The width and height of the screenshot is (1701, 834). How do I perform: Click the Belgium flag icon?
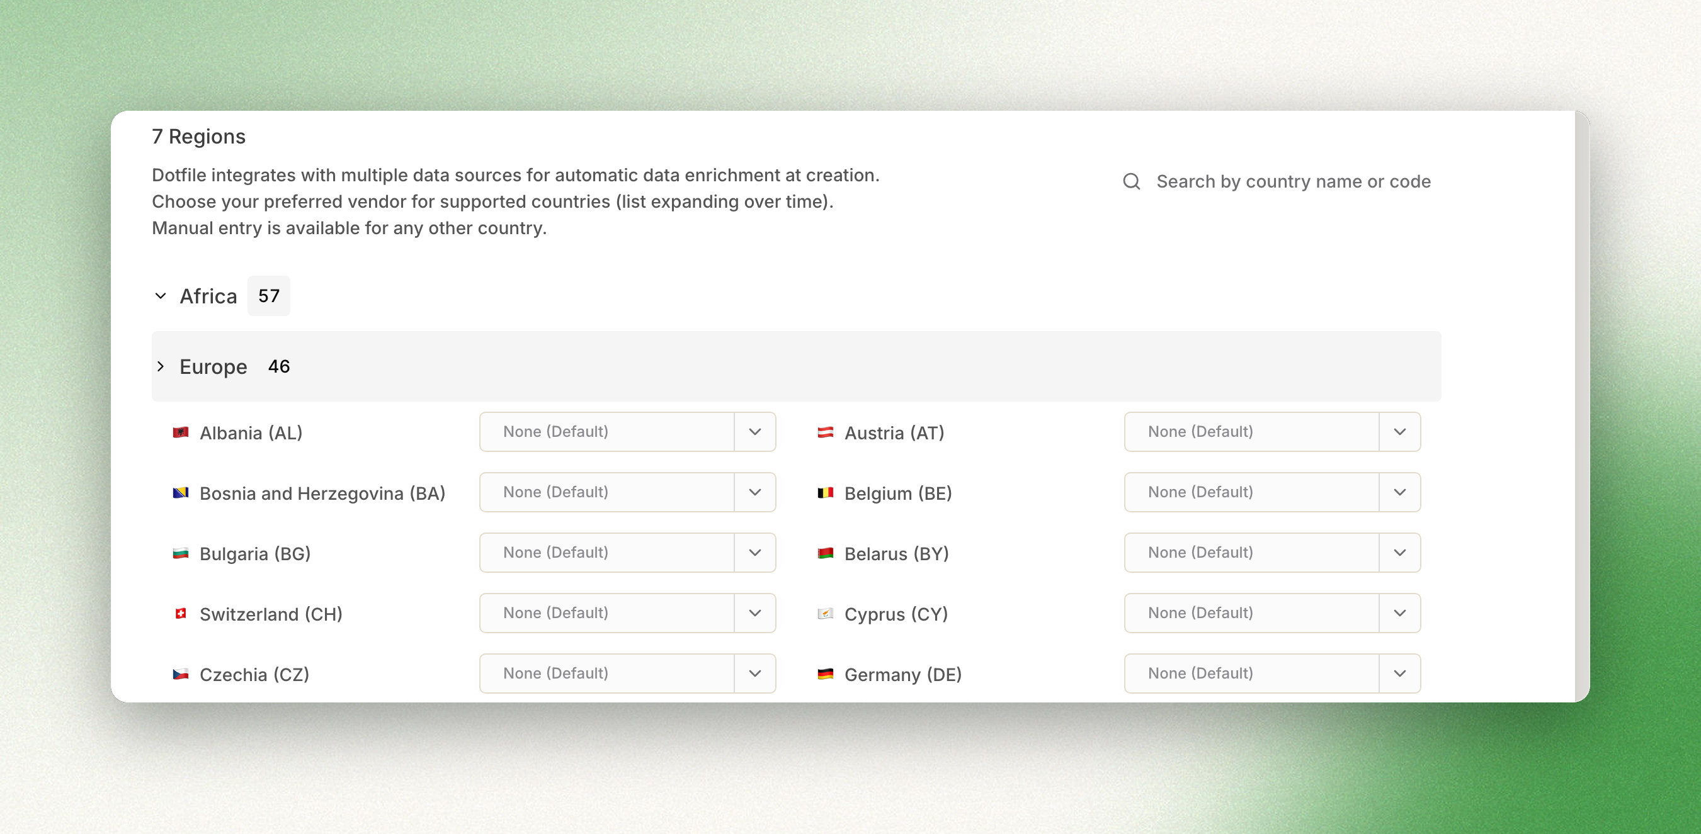coord(826,493)
